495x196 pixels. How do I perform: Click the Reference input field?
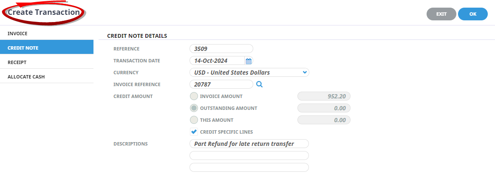221,49
